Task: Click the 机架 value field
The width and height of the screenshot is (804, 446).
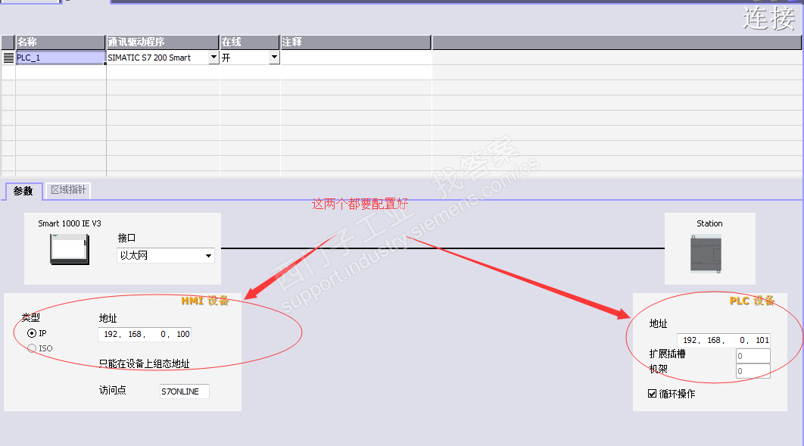Action: coord(753,370)
